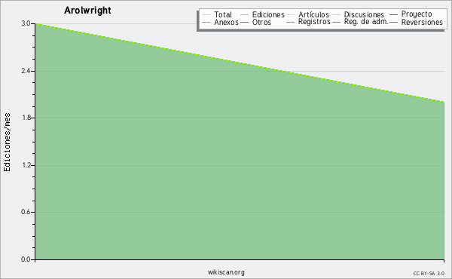452x279 pixels.
Task: Click the CC BY-SA 3.0 license text
Action: point(429,274)
